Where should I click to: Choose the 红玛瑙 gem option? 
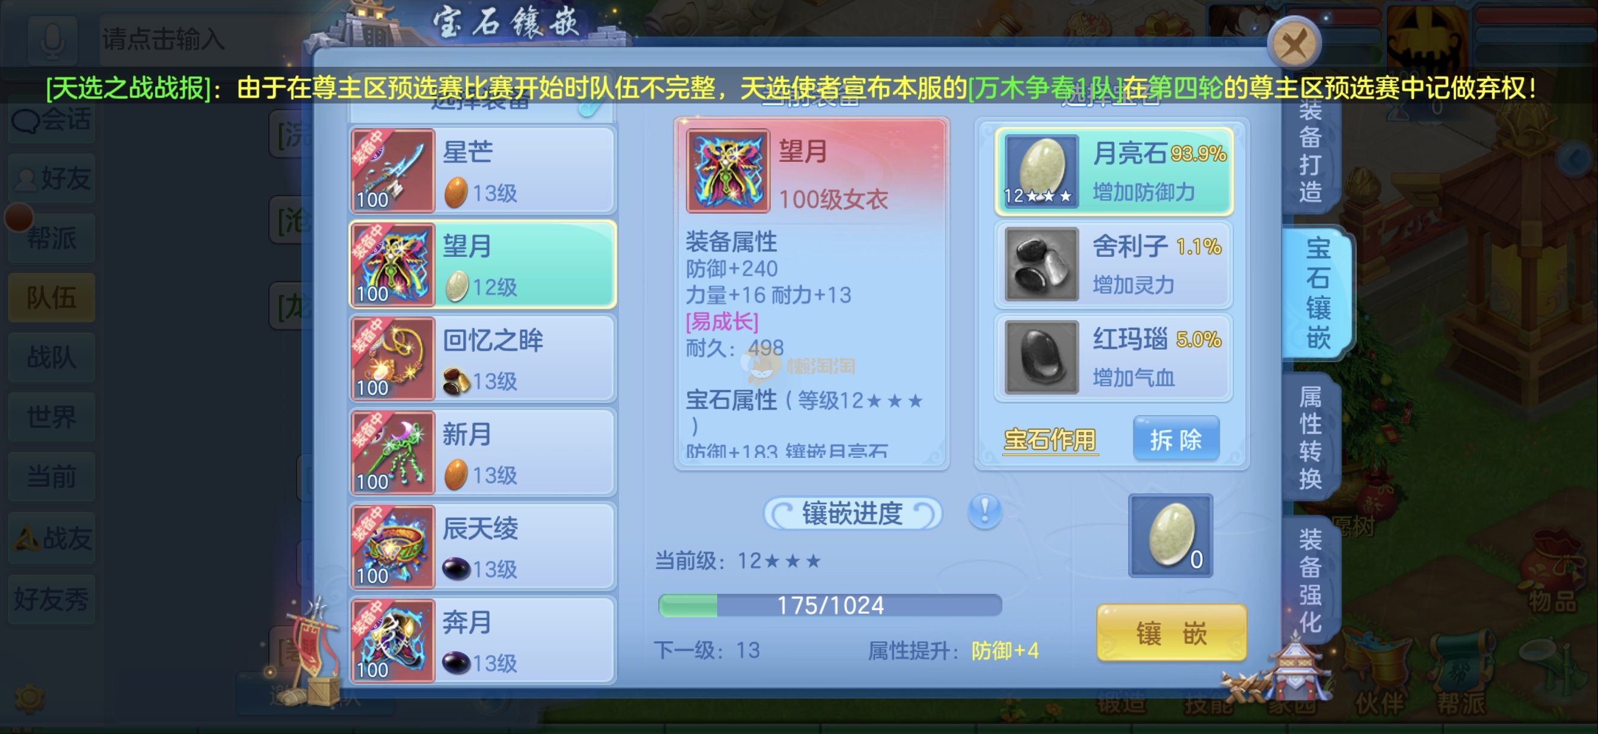[1114, 358]
